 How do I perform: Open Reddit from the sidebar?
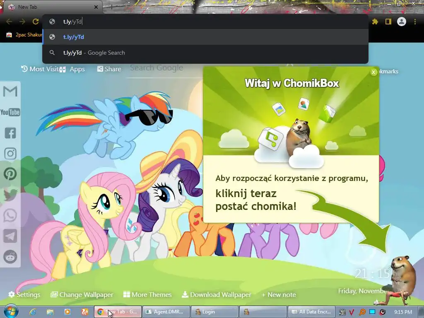10,257
